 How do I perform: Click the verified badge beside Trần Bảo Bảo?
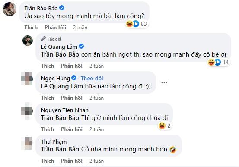point(62,8)
